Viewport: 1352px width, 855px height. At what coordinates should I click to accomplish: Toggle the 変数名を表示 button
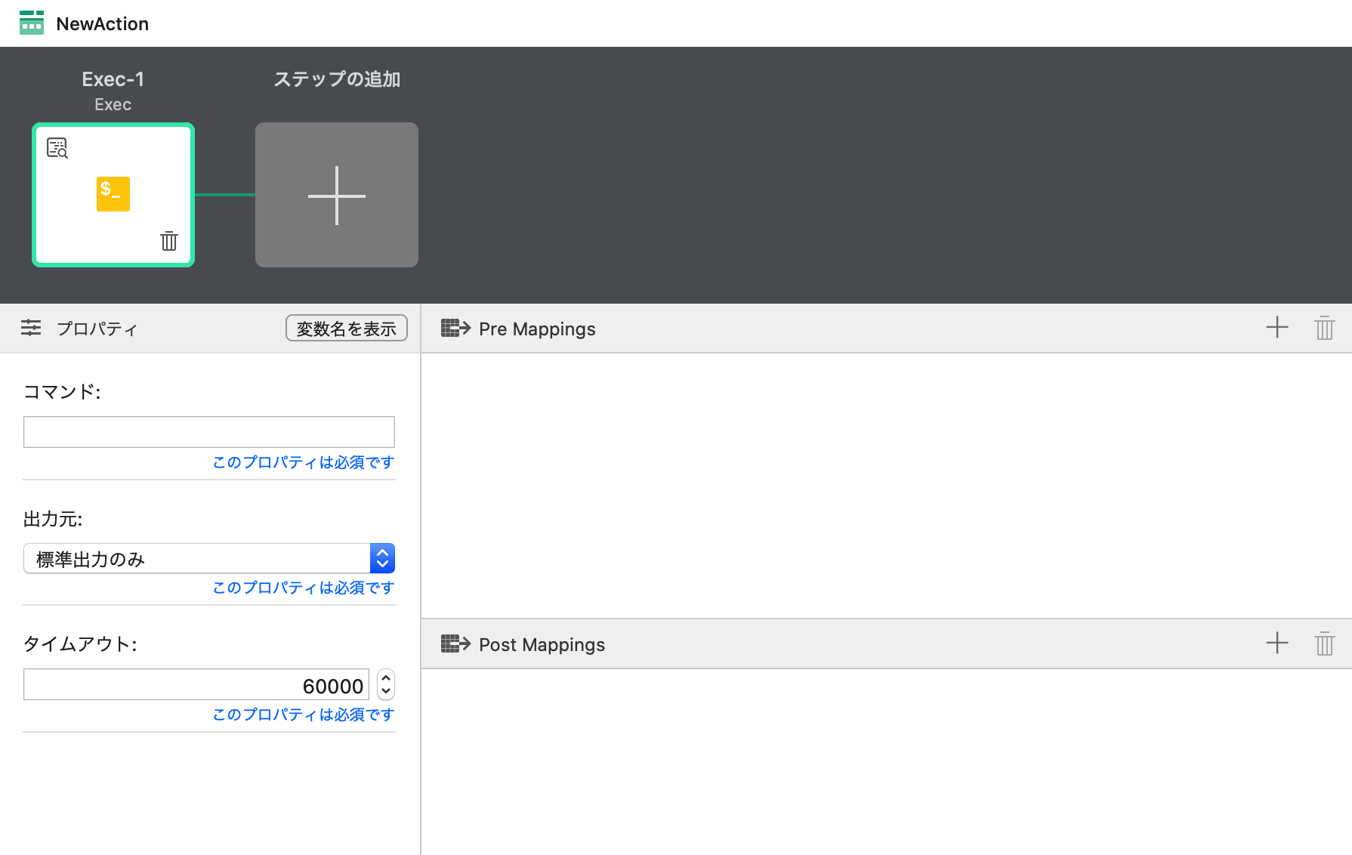[346, 329]
